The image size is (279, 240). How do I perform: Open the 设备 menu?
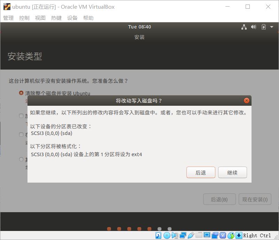[72, 18]
